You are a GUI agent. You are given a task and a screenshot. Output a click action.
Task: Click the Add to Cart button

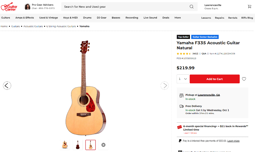215,79
